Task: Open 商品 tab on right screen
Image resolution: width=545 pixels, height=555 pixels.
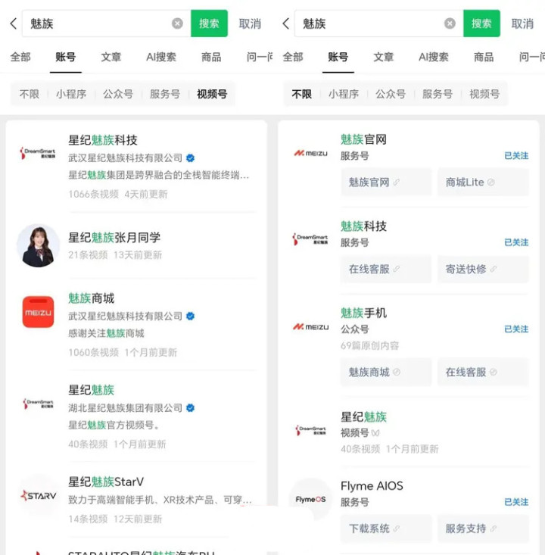Action: [484, 57]
